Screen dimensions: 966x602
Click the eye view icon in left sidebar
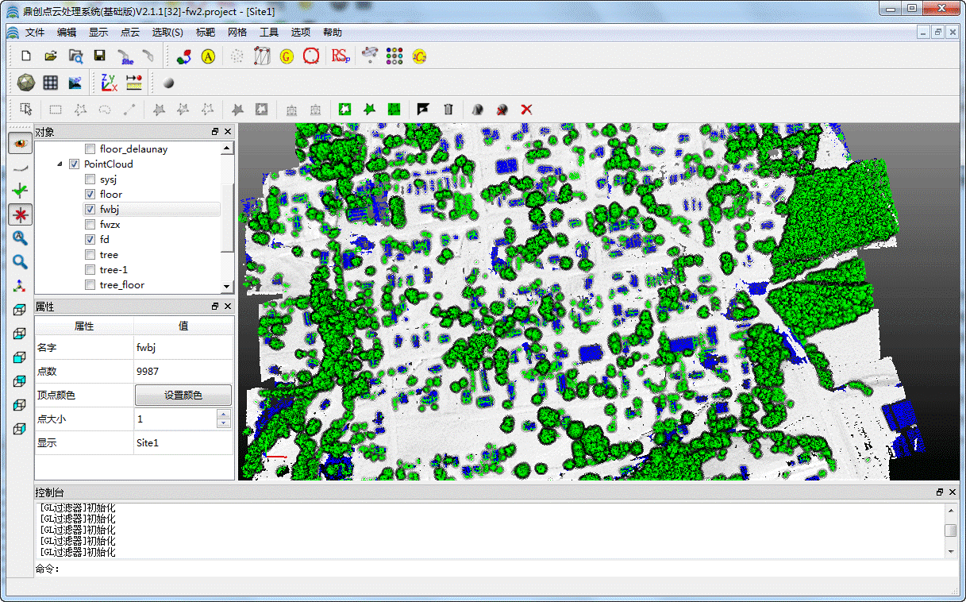(20, 143)
